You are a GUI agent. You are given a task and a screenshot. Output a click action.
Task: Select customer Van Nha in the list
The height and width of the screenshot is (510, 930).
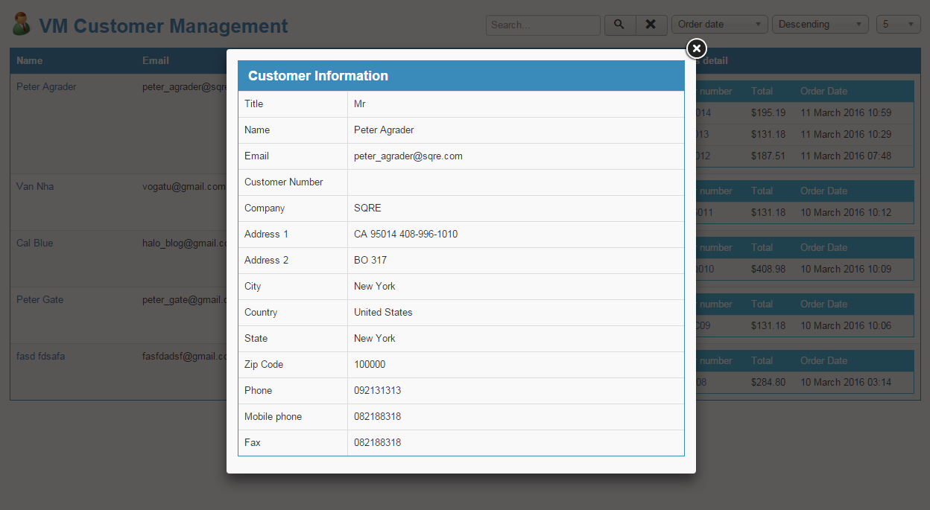[x=35, y=186]
